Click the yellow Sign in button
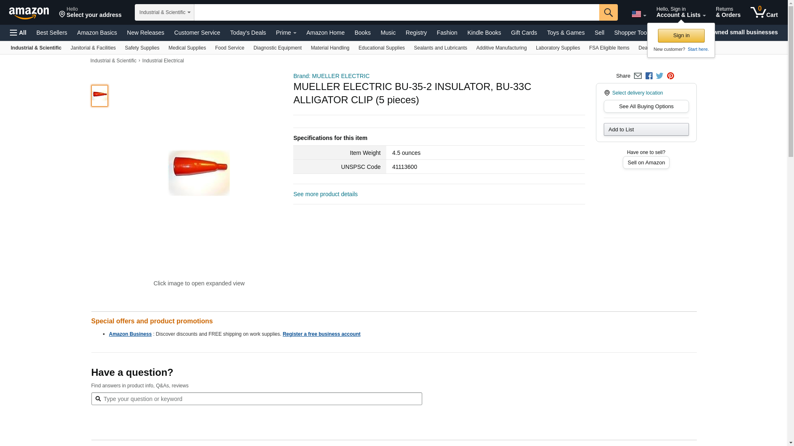This screenshot has width=794, height=446. tap(681, 36)
